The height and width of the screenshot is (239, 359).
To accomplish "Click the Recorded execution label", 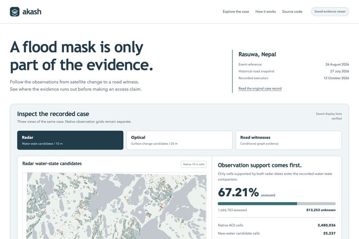I will coord(253,78).
